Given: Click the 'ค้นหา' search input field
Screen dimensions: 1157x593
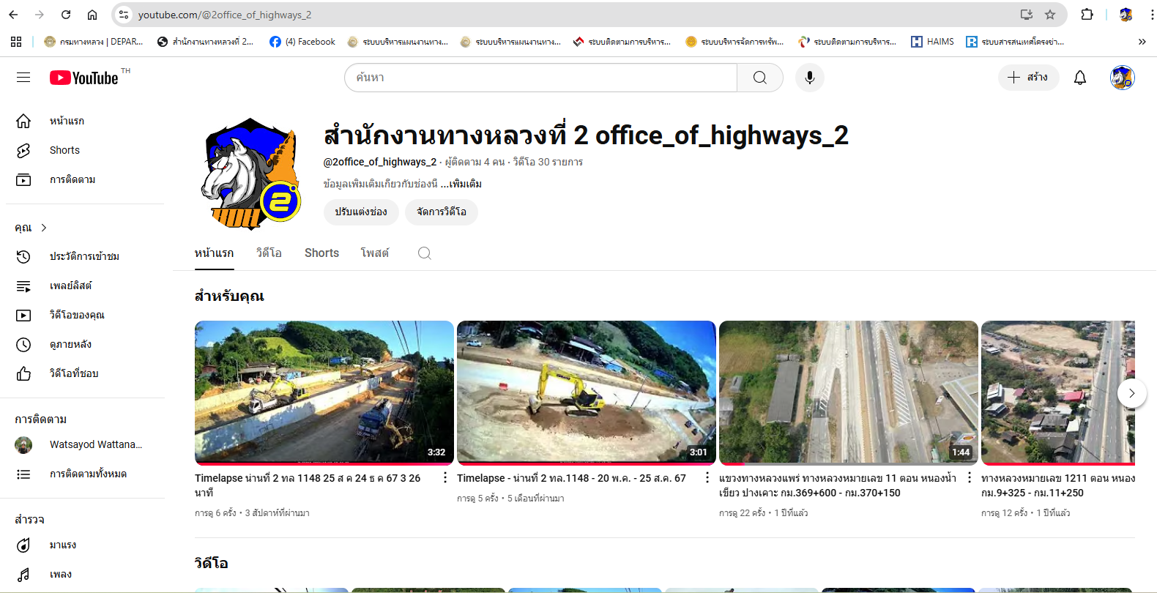Looking at the screenshot, I should click(542, 78).
